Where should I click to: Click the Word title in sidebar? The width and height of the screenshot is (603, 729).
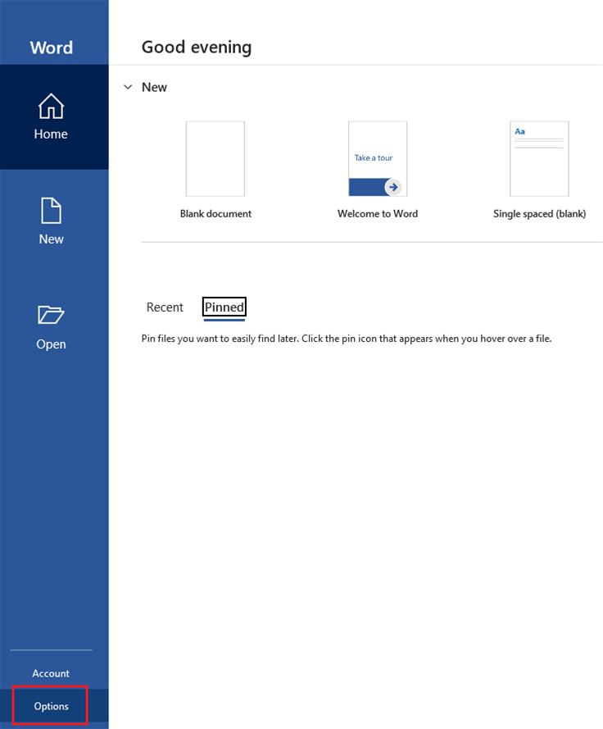pyautogui.click(x=51, y=48)
